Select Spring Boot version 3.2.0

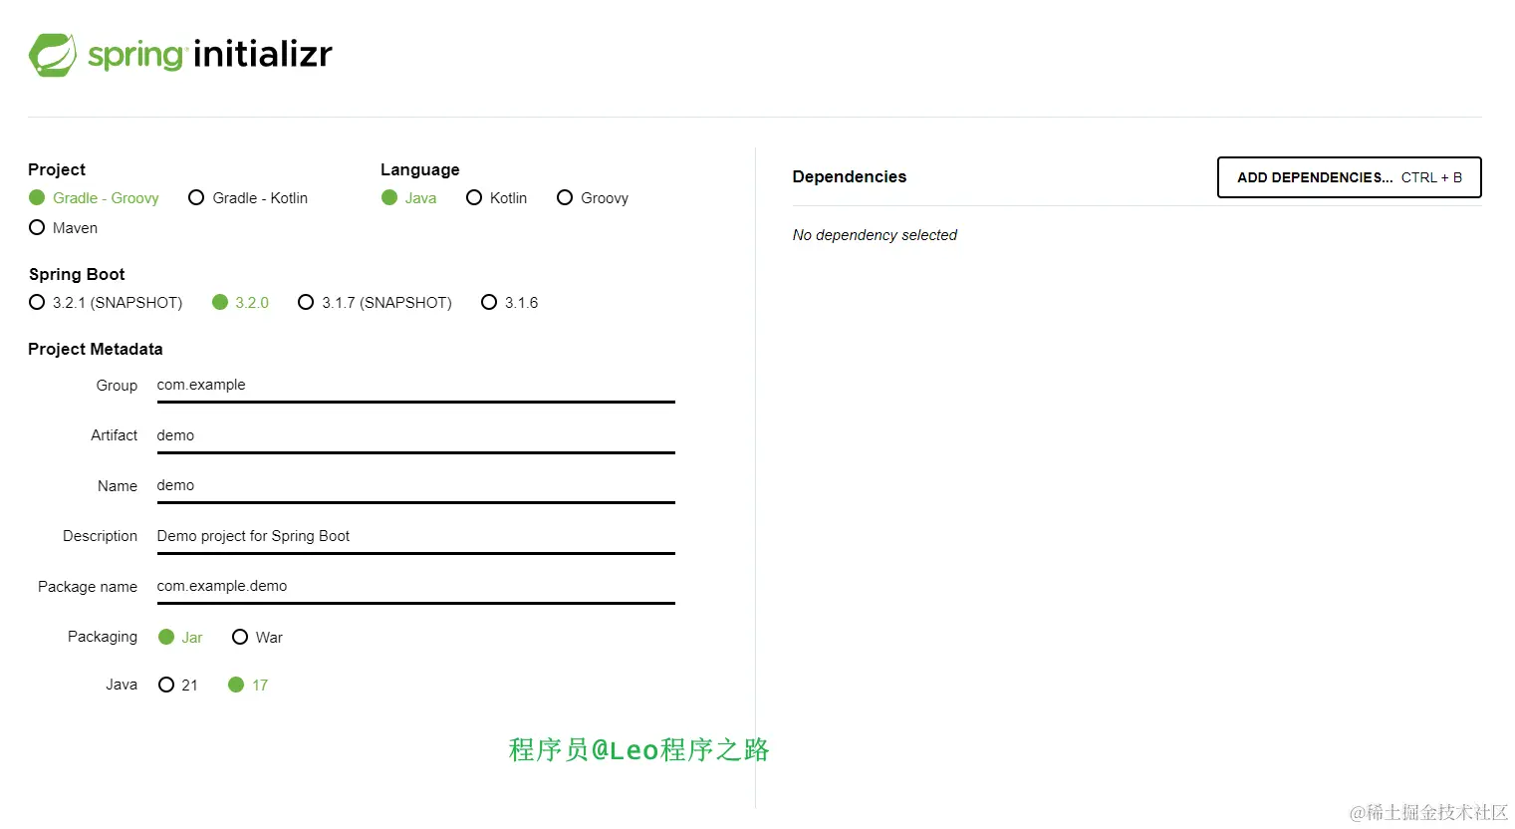241,303
